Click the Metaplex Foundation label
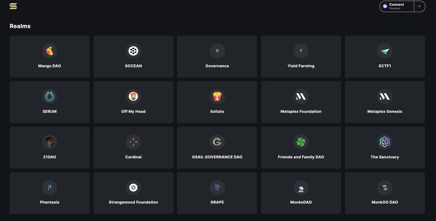 tap(301, 112)
